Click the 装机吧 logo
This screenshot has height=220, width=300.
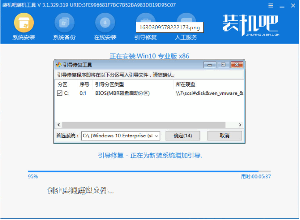pos(251,25)
